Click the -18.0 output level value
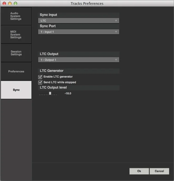 coord(68,94)
